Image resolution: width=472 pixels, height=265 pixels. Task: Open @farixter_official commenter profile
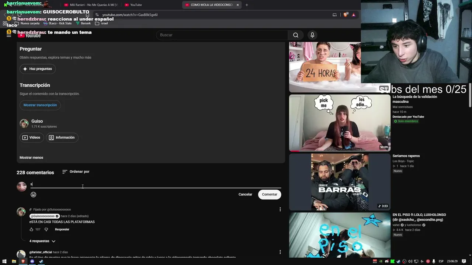click(x=41, y=252)
